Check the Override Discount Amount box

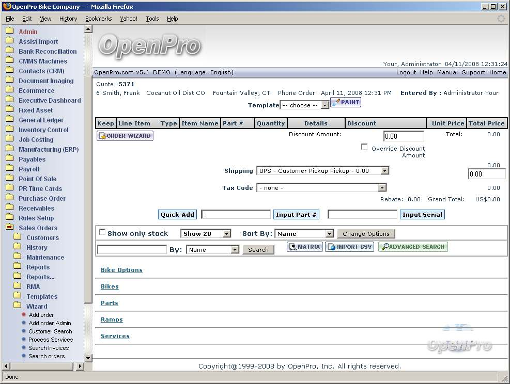(x=365, y=147)
